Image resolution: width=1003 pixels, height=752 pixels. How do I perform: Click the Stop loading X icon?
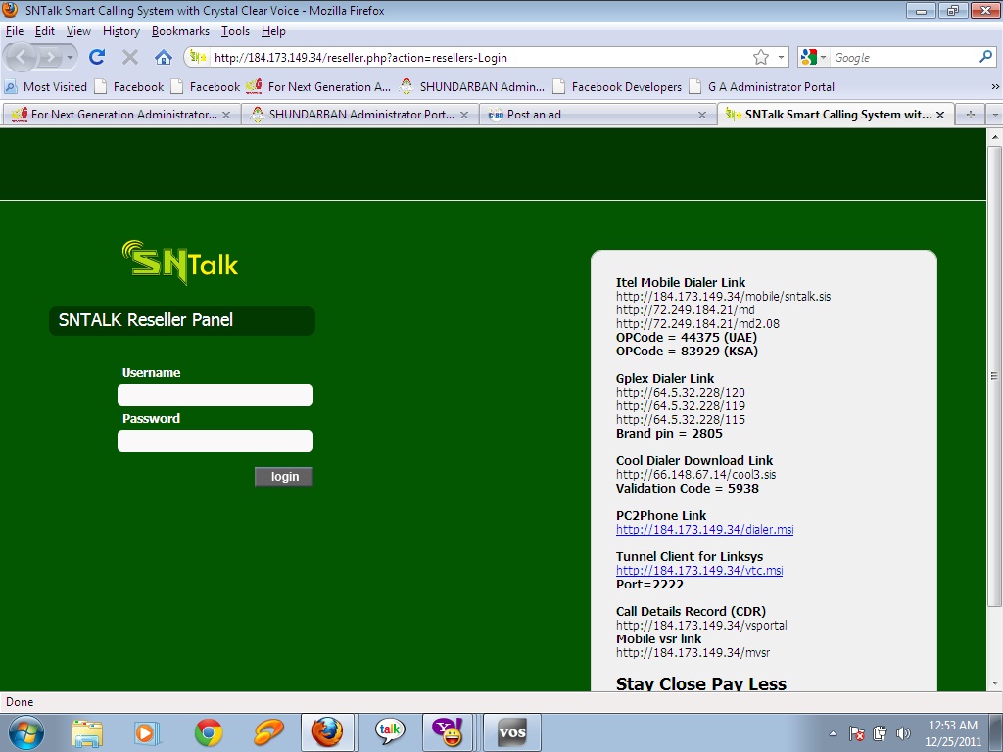(x=130, y=58)
